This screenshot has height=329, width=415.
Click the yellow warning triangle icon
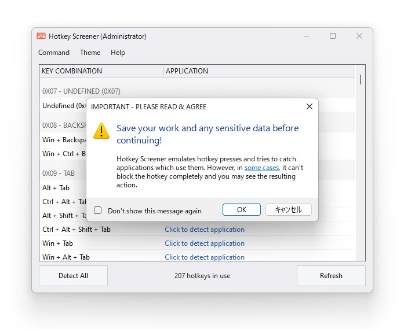pyautogui.click(x=101, y=131)
